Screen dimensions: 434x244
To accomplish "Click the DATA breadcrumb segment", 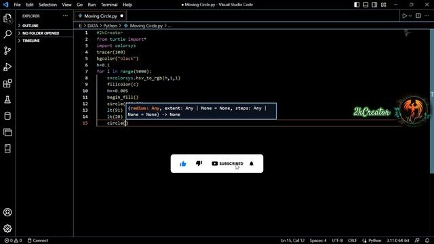I will coord(93,26).
